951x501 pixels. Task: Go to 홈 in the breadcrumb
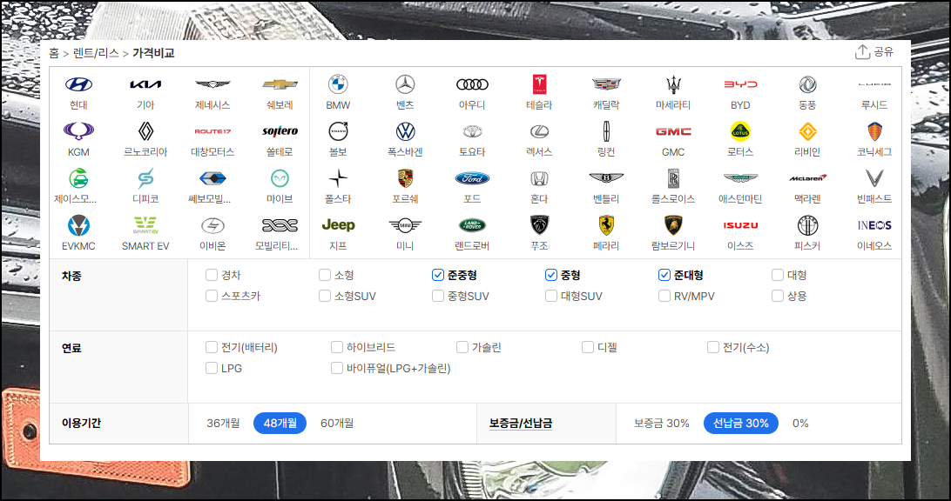54,53
